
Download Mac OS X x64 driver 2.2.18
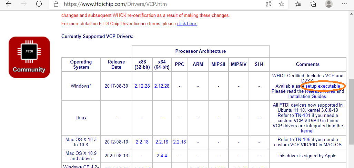coord(162,142)
